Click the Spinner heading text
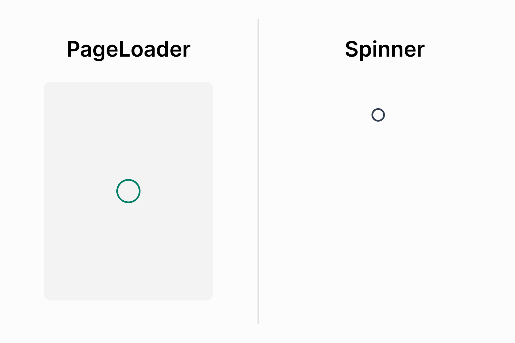 pyautogui.click(x=385, y=49)
